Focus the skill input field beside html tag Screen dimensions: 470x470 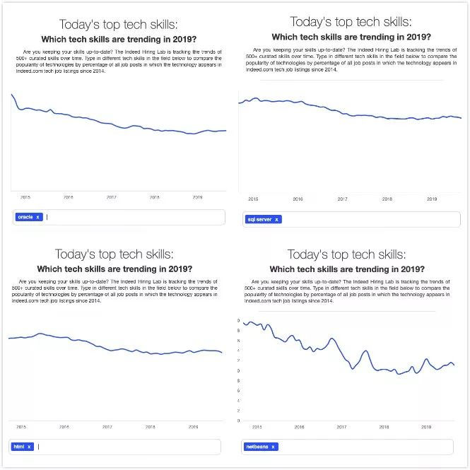[x=127, y=446]
